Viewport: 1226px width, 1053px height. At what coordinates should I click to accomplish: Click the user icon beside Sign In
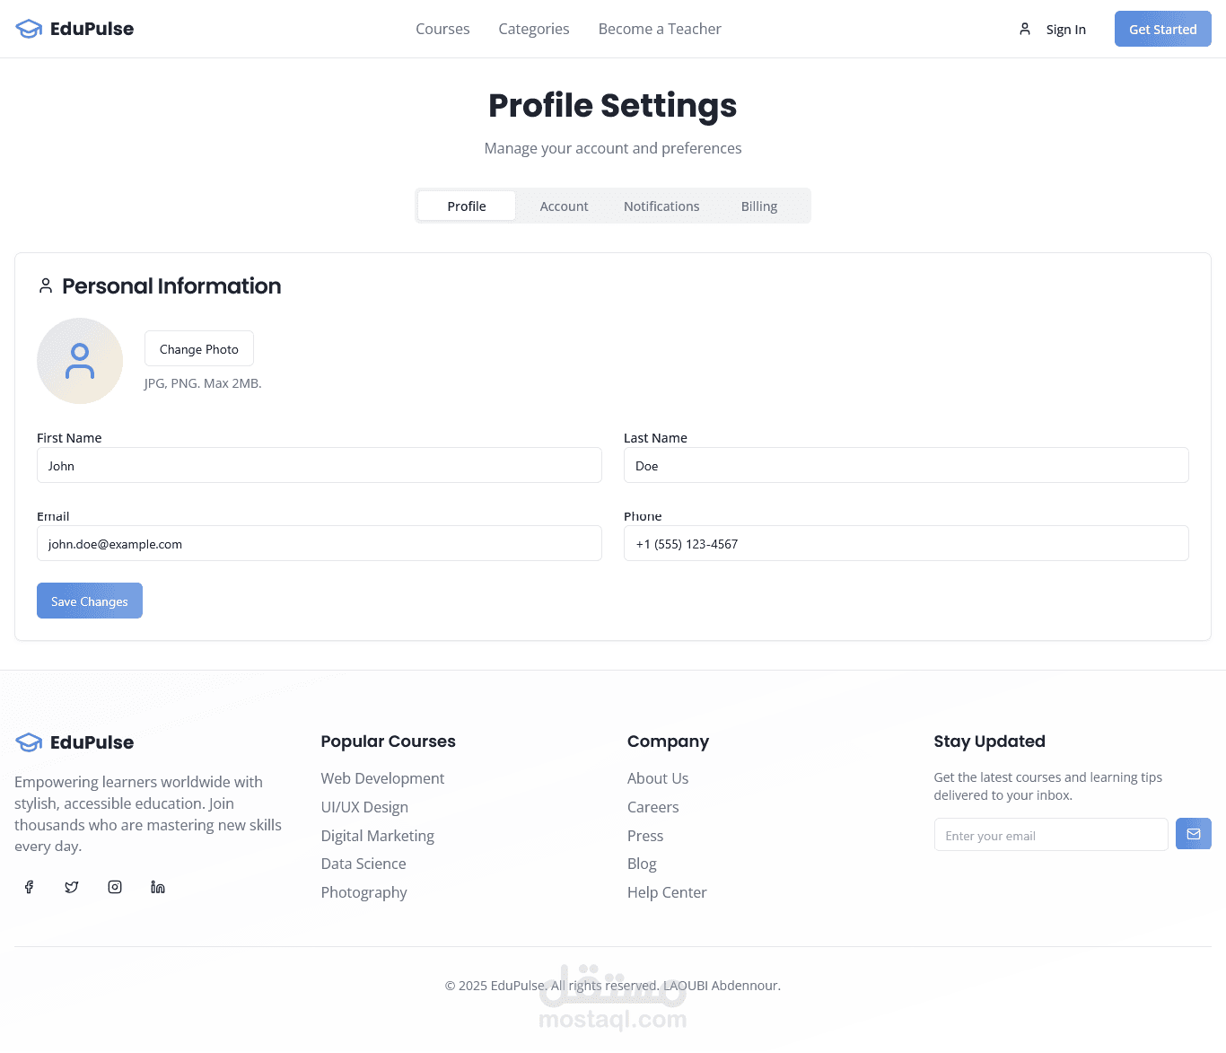click(1025, 29)
